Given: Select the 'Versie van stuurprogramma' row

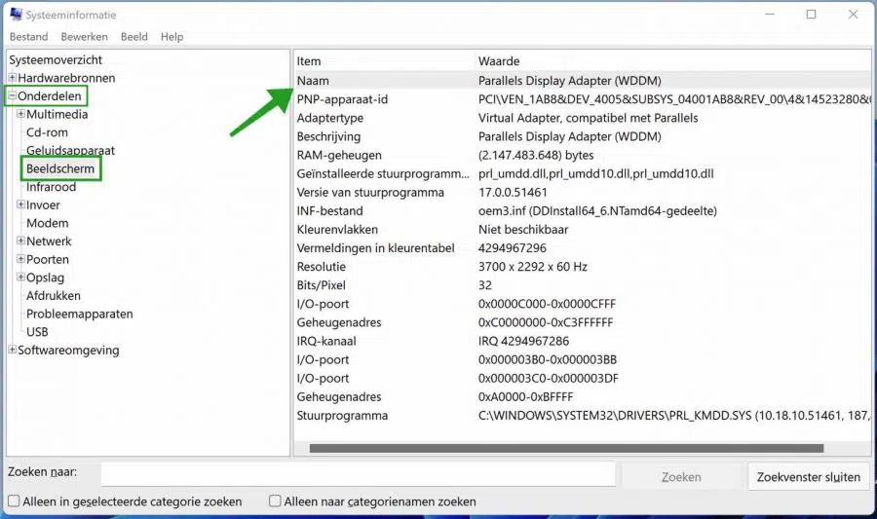Looking at the screenshot, I should (x=583, y=192).
